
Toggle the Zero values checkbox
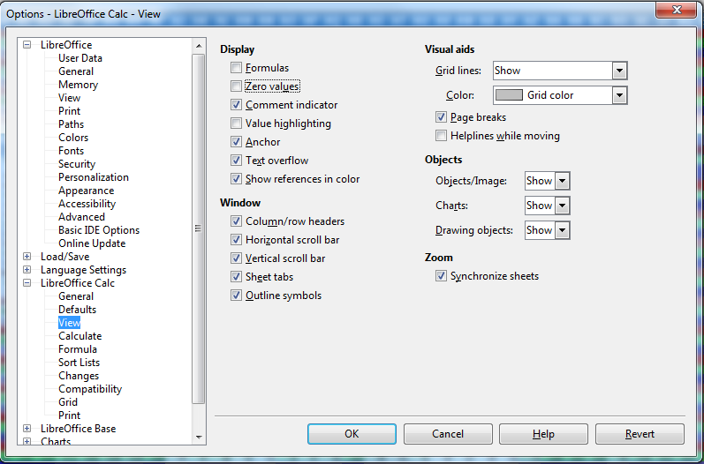point(236,86)
